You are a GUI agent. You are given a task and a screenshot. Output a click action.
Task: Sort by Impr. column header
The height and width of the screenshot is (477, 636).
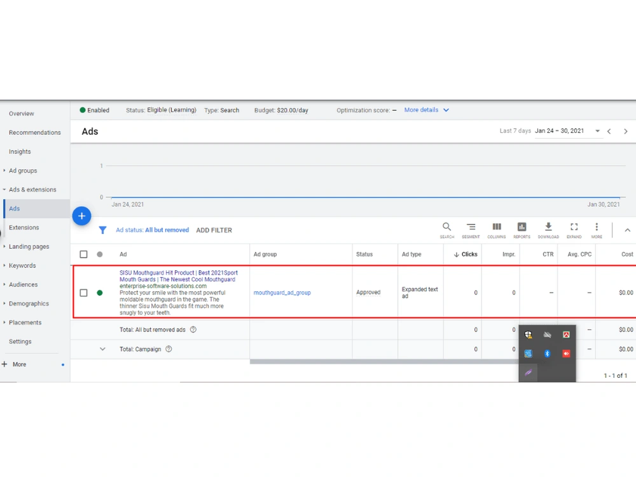pos(509,254)
